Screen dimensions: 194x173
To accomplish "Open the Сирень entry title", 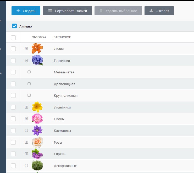I will pos(59,154).
